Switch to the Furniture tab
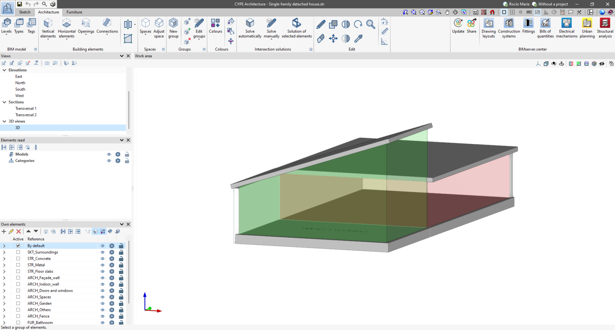This screenshot has height=330, width=615. coord(74,12)
